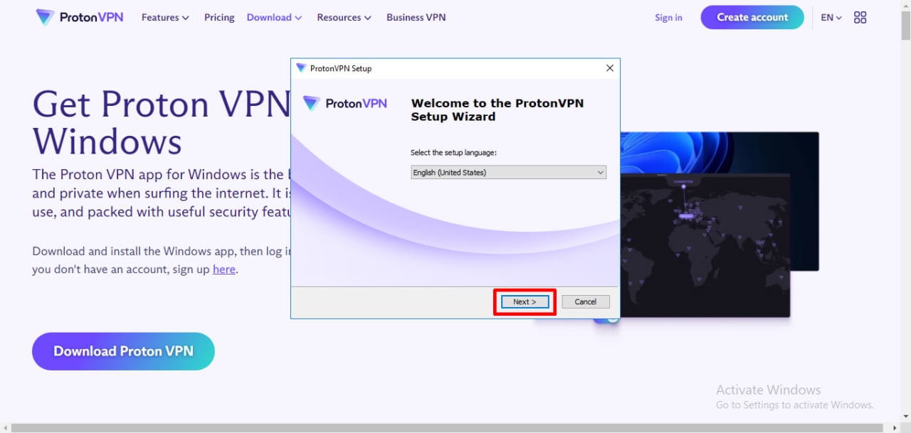Click the Proton VPN logo in site header
The height and width of the screenshot is (433, 911).
[x=80, y=17]
